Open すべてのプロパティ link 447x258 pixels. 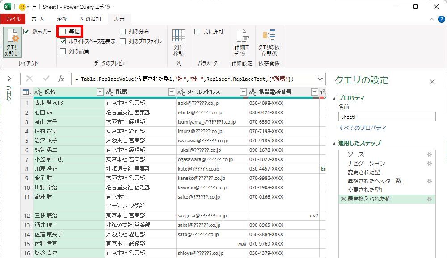(362, 128)
